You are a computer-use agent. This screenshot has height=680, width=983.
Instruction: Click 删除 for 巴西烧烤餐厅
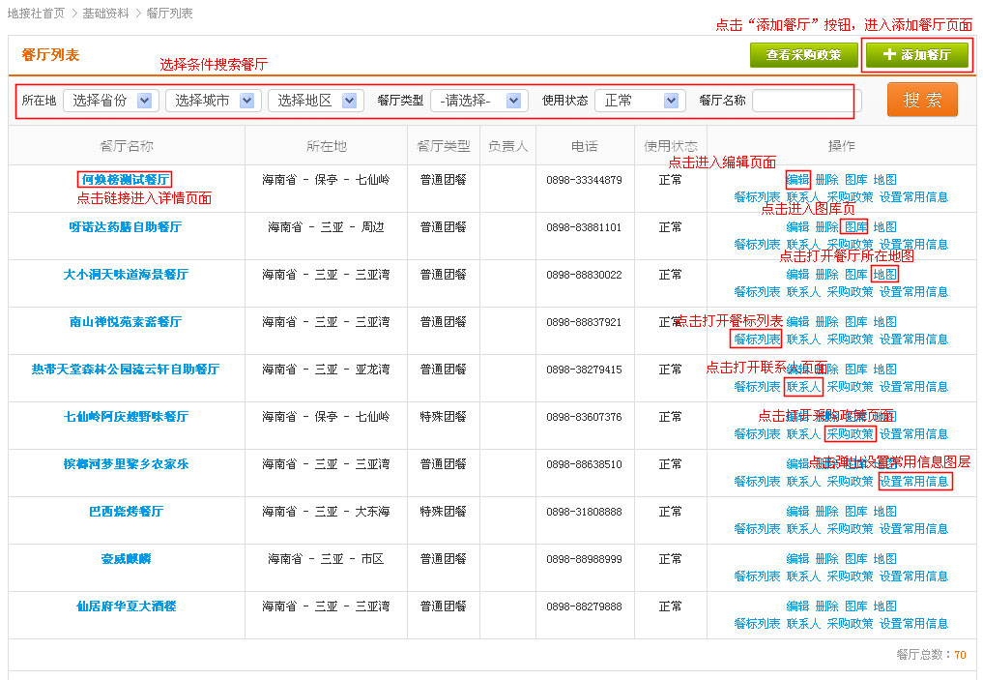(x=826, y=512)
